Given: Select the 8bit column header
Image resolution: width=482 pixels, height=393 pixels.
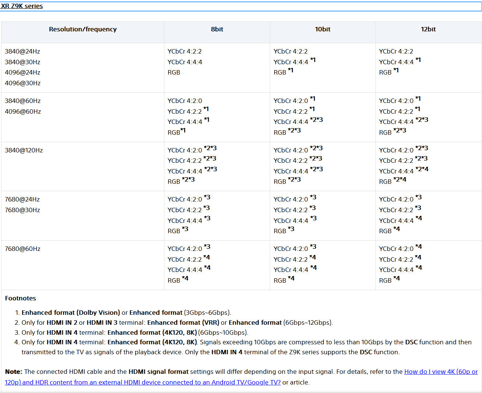Looking at the screenshot, I should click(217, 30).
